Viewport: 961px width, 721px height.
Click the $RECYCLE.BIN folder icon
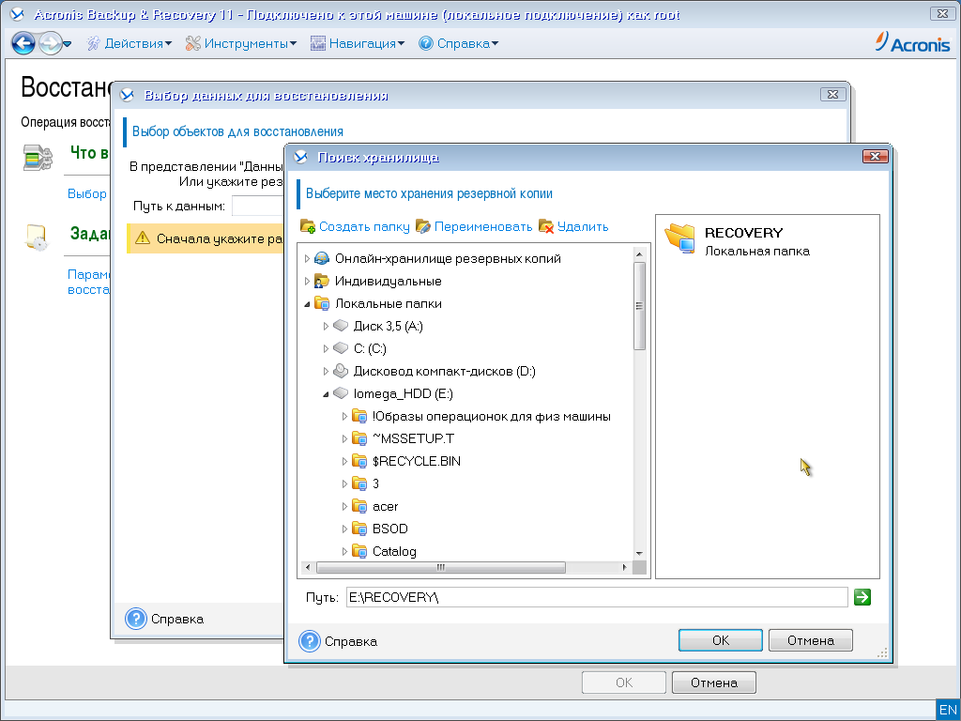coord(359,461)
